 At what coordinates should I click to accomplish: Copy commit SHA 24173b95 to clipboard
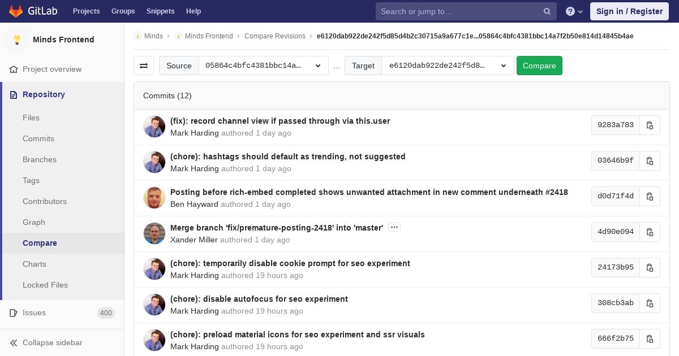pos(650,267)
